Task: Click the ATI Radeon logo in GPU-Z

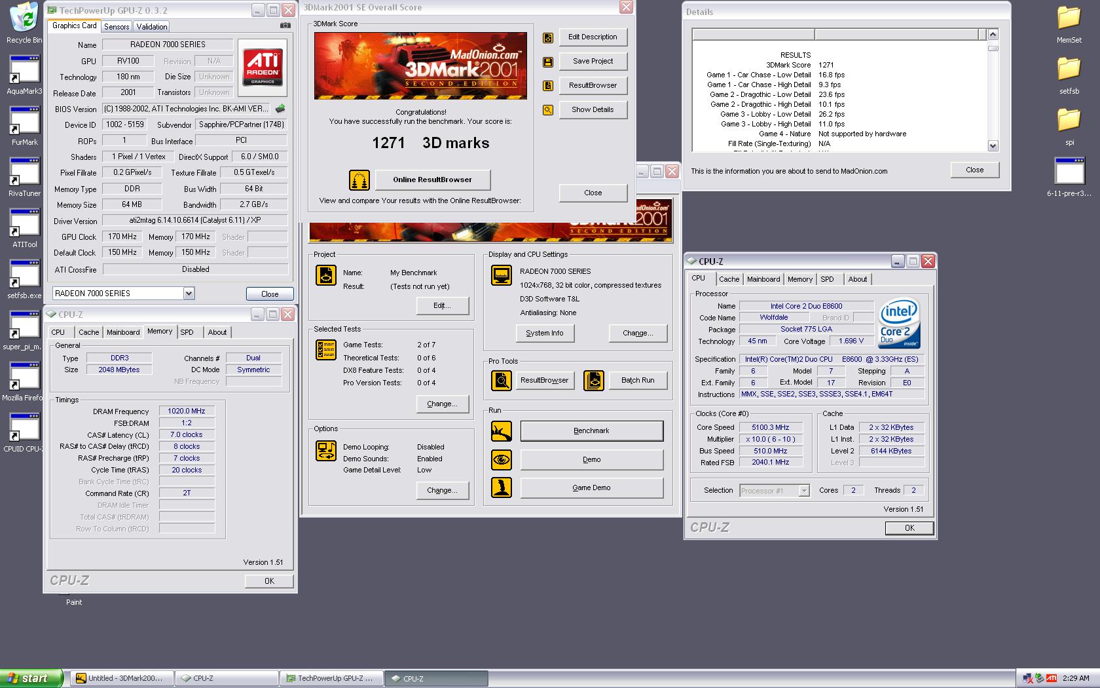Action: tap(263, 67)
